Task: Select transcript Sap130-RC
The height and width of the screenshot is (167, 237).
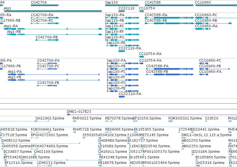Action: coord(122,29)
